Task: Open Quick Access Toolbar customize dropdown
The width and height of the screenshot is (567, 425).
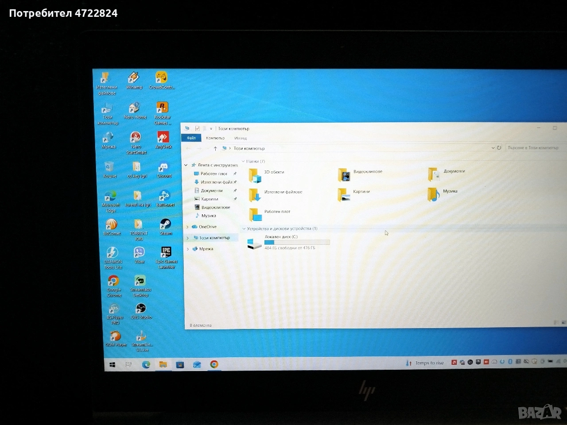Action: (211, 129)
